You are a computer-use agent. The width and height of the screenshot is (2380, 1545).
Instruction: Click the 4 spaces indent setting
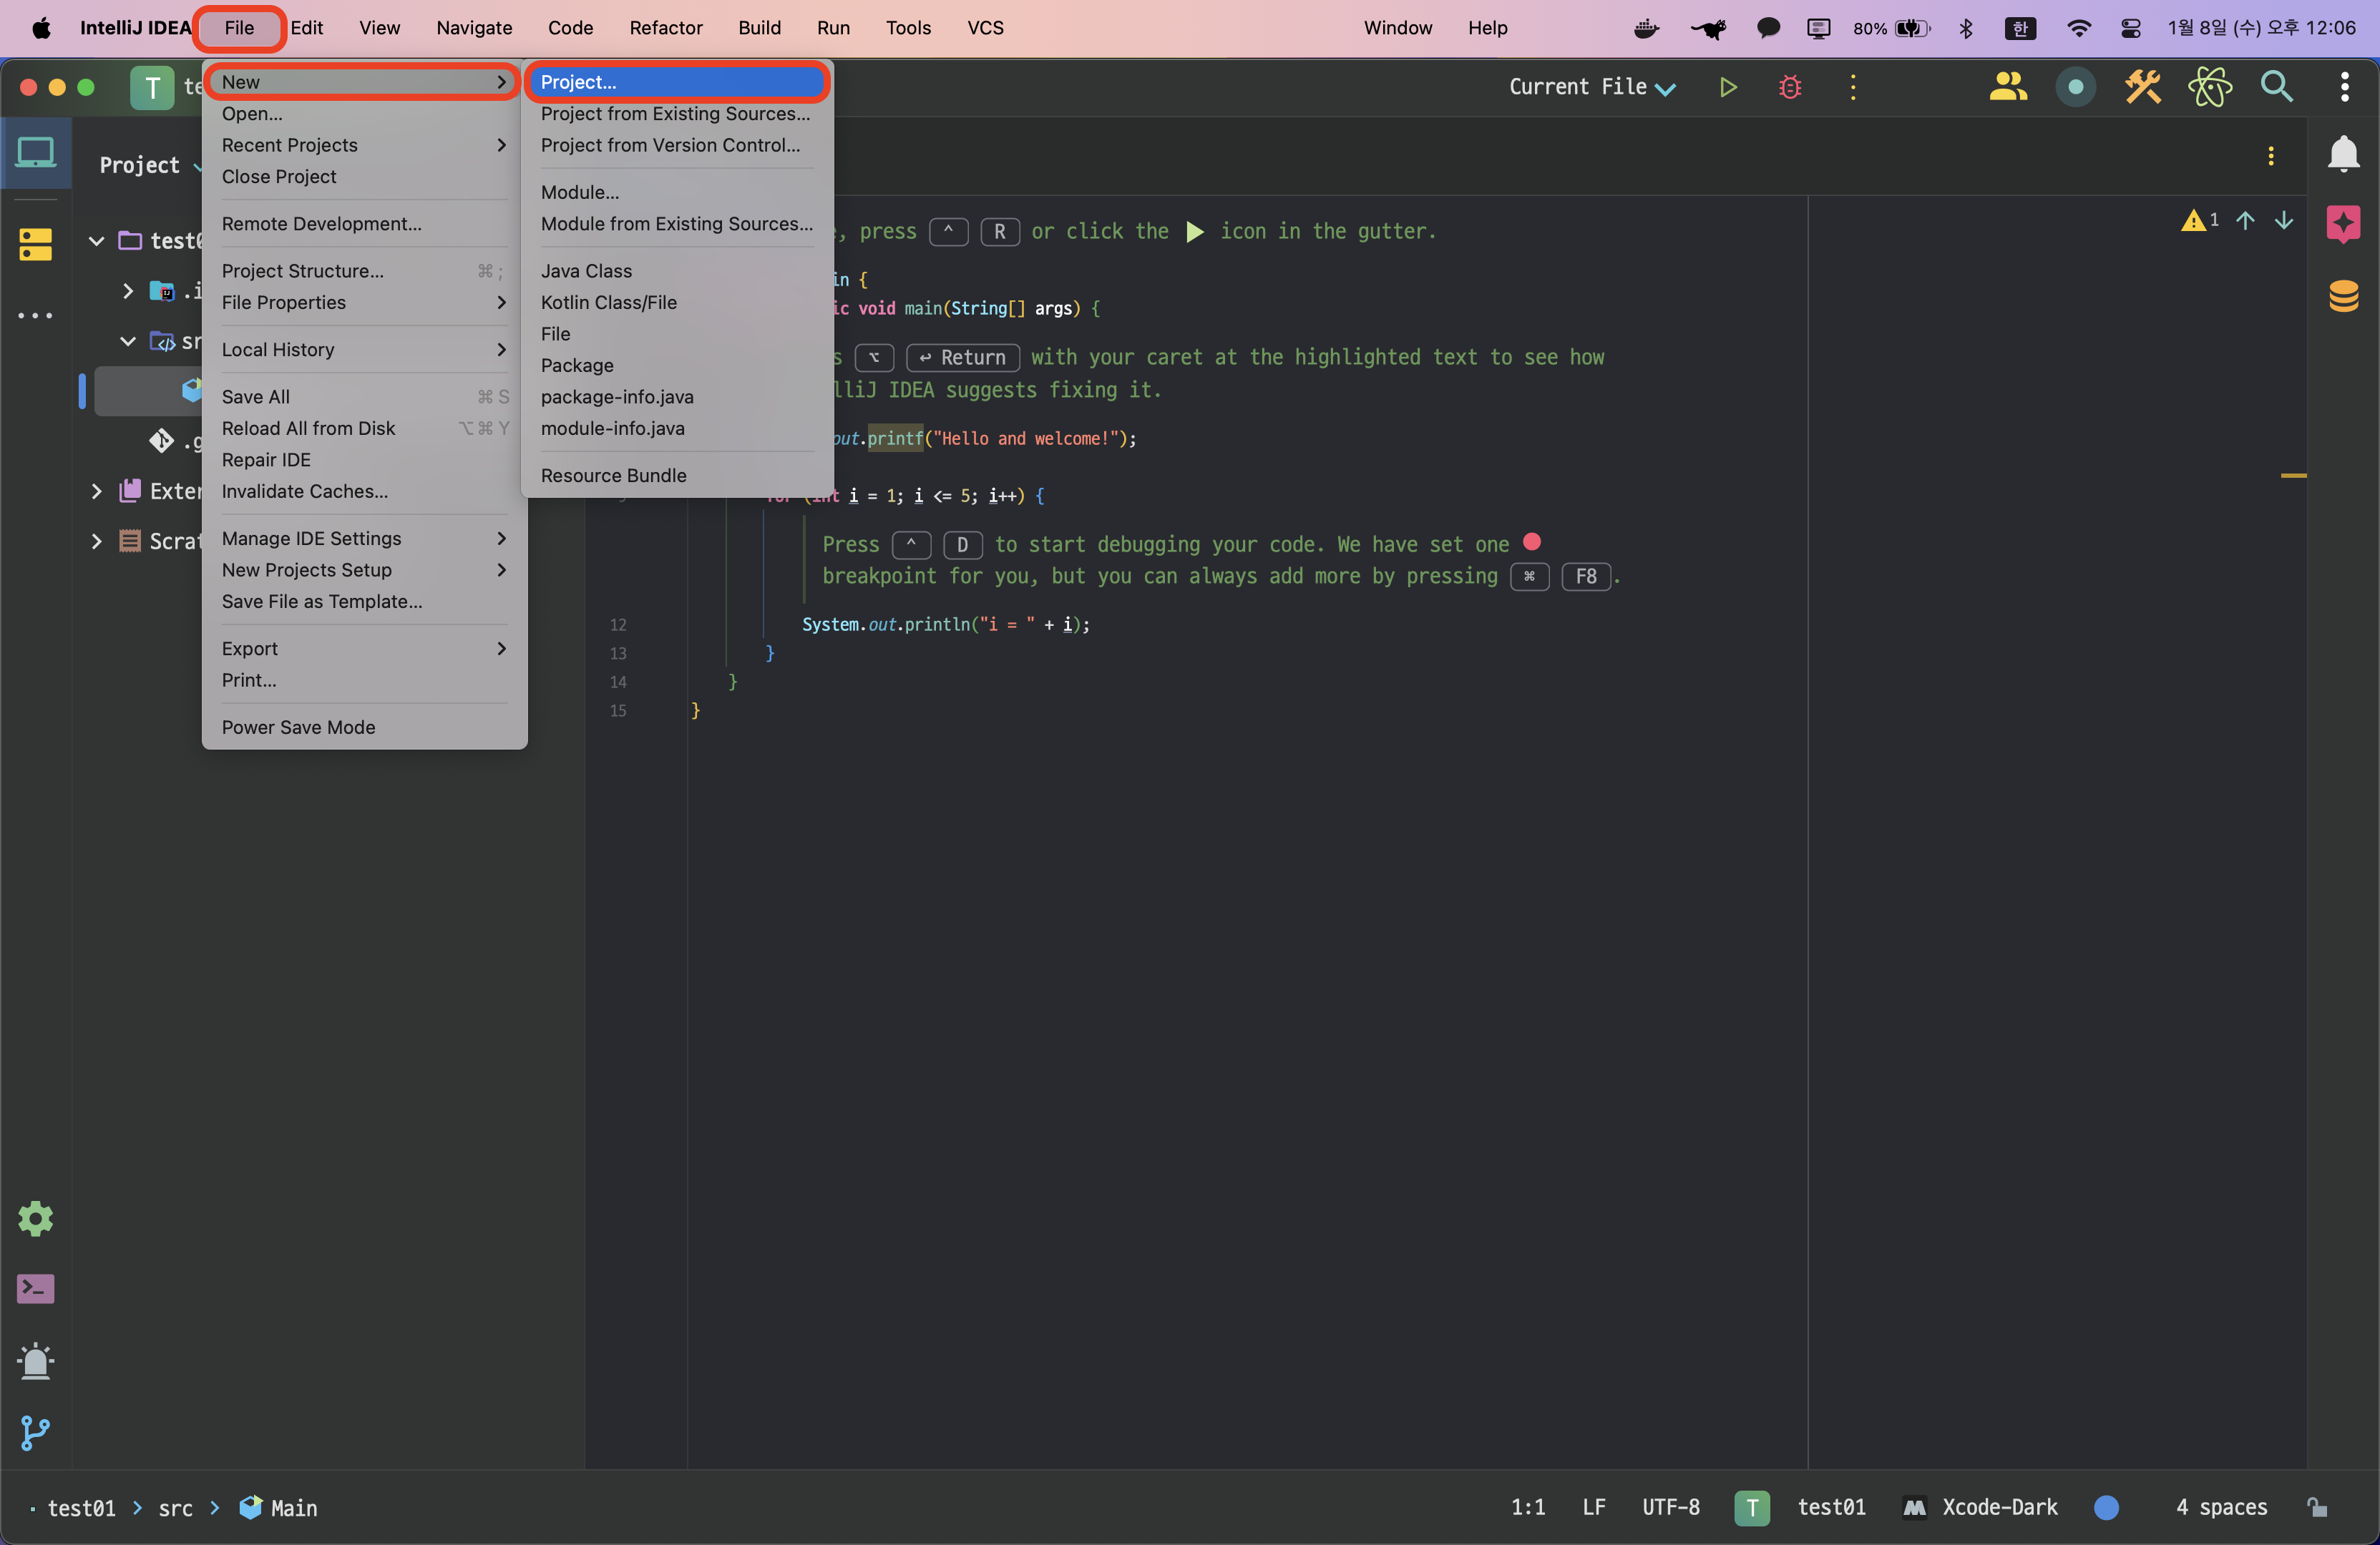[2221, 1507]
